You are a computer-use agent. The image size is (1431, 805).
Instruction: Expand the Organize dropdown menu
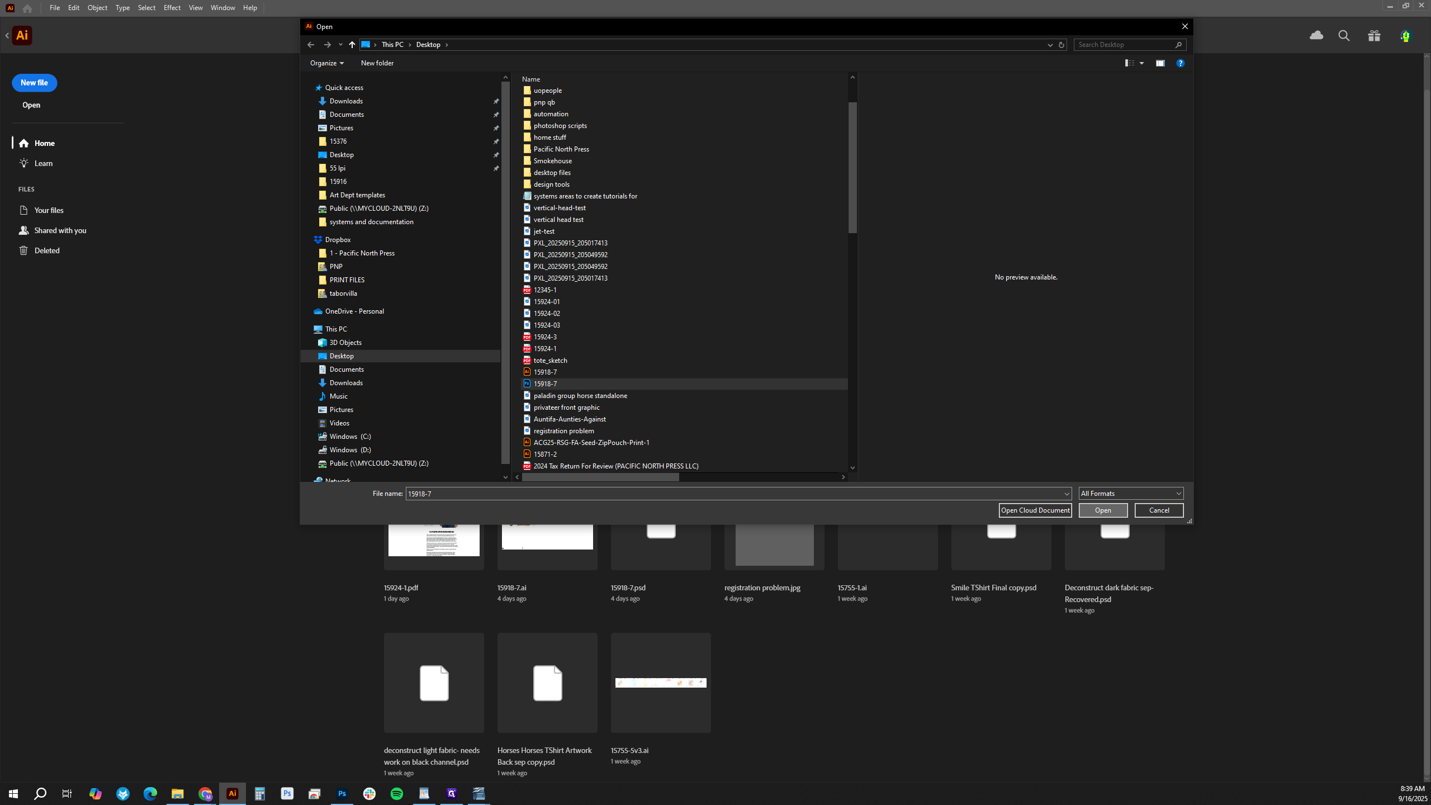coord(327,63)
